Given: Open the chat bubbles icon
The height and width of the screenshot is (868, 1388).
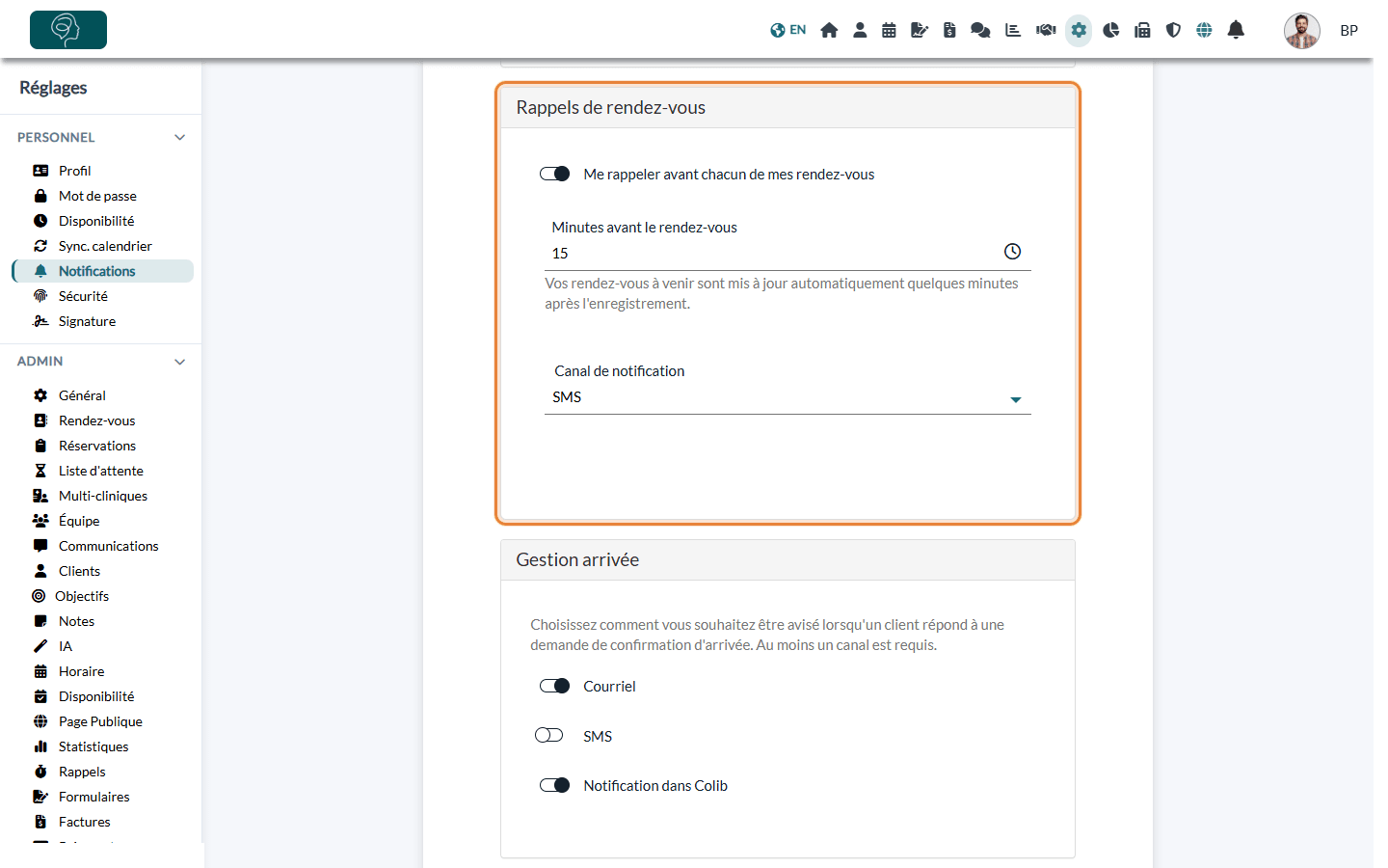Looking at the screenshot, I should coord(980,30).
